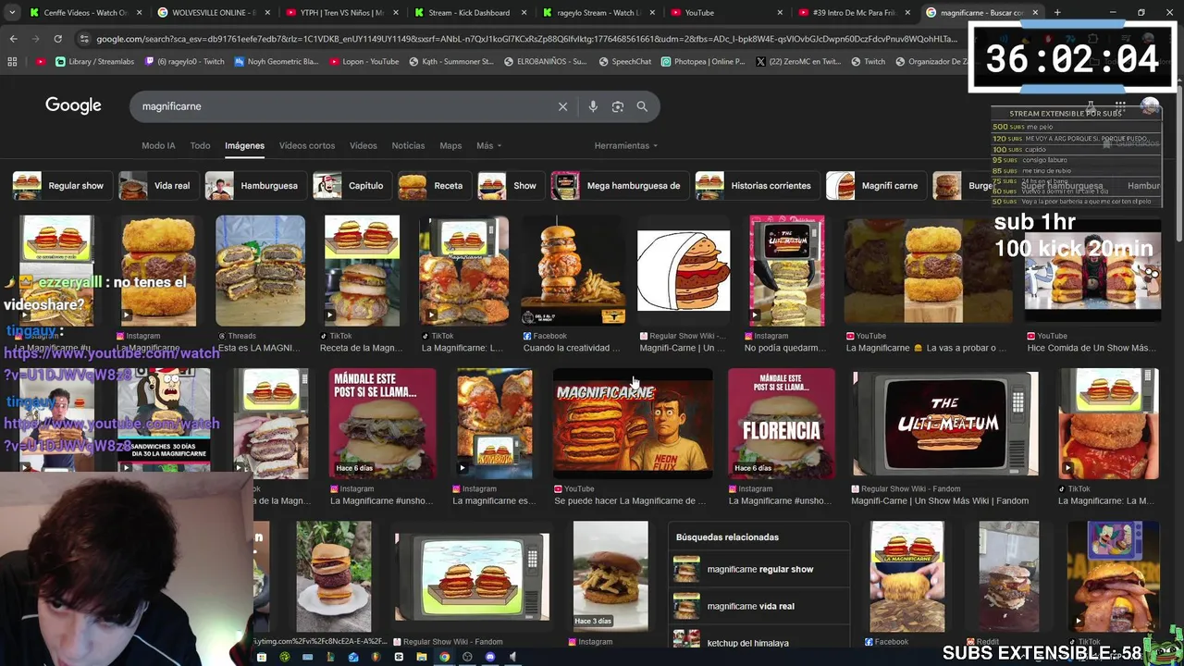1184x666 pixels.
Task: Open File Explorer folder icon in taskbar
Action: click(x=422, y=657)
